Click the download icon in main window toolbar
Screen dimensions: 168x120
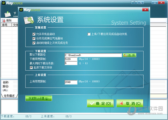8,15
